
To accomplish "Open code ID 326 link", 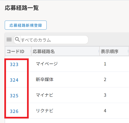I will [x=14, y=111].
